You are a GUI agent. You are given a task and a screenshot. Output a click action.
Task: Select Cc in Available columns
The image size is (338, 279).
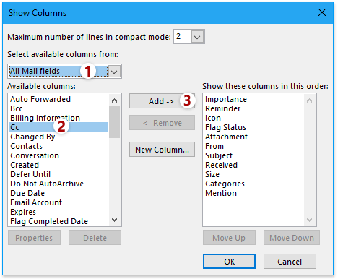coord(58,127)
